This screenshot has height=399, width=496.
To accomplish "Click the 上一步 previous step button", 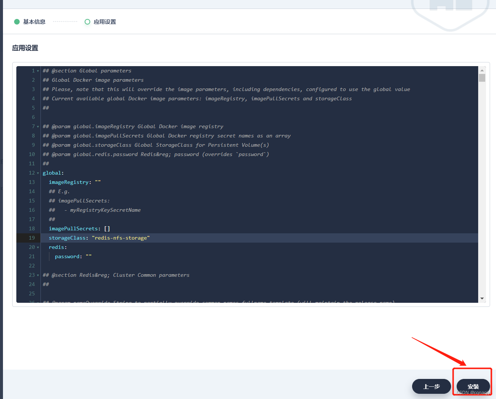I will point(431,386).
